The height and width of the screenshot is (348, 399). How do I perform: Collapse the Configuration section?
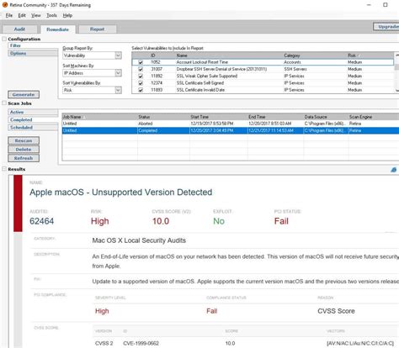coord(4,39)
